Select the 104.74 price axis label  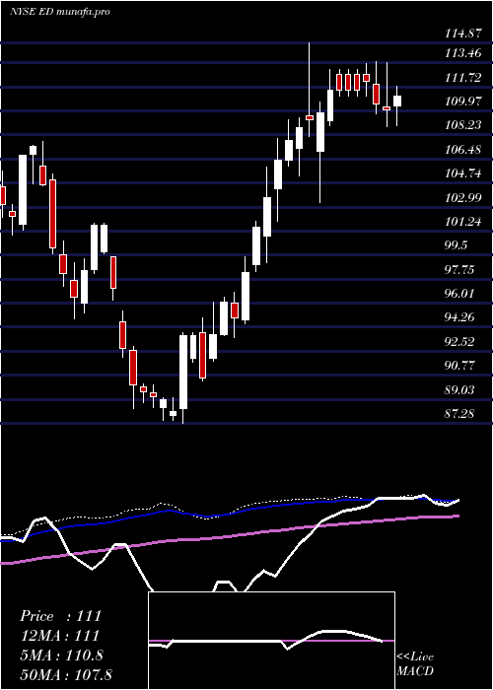[461, 173]
